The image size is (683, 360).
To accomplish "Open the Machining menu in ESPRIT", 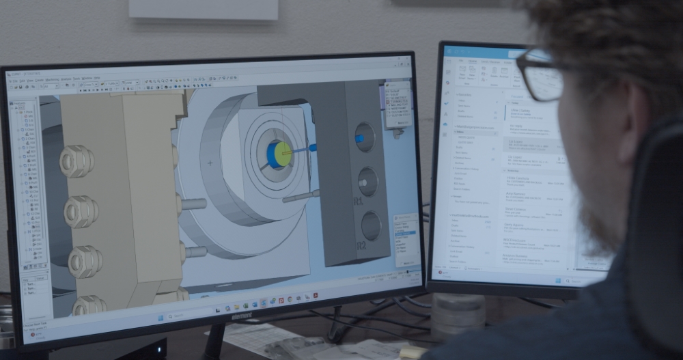I will (x=53, y=80).
